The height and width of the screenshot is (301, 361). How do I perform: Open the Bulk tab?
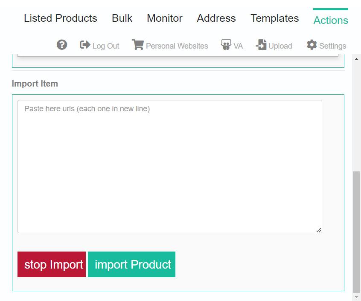click(x=122, y=18)
